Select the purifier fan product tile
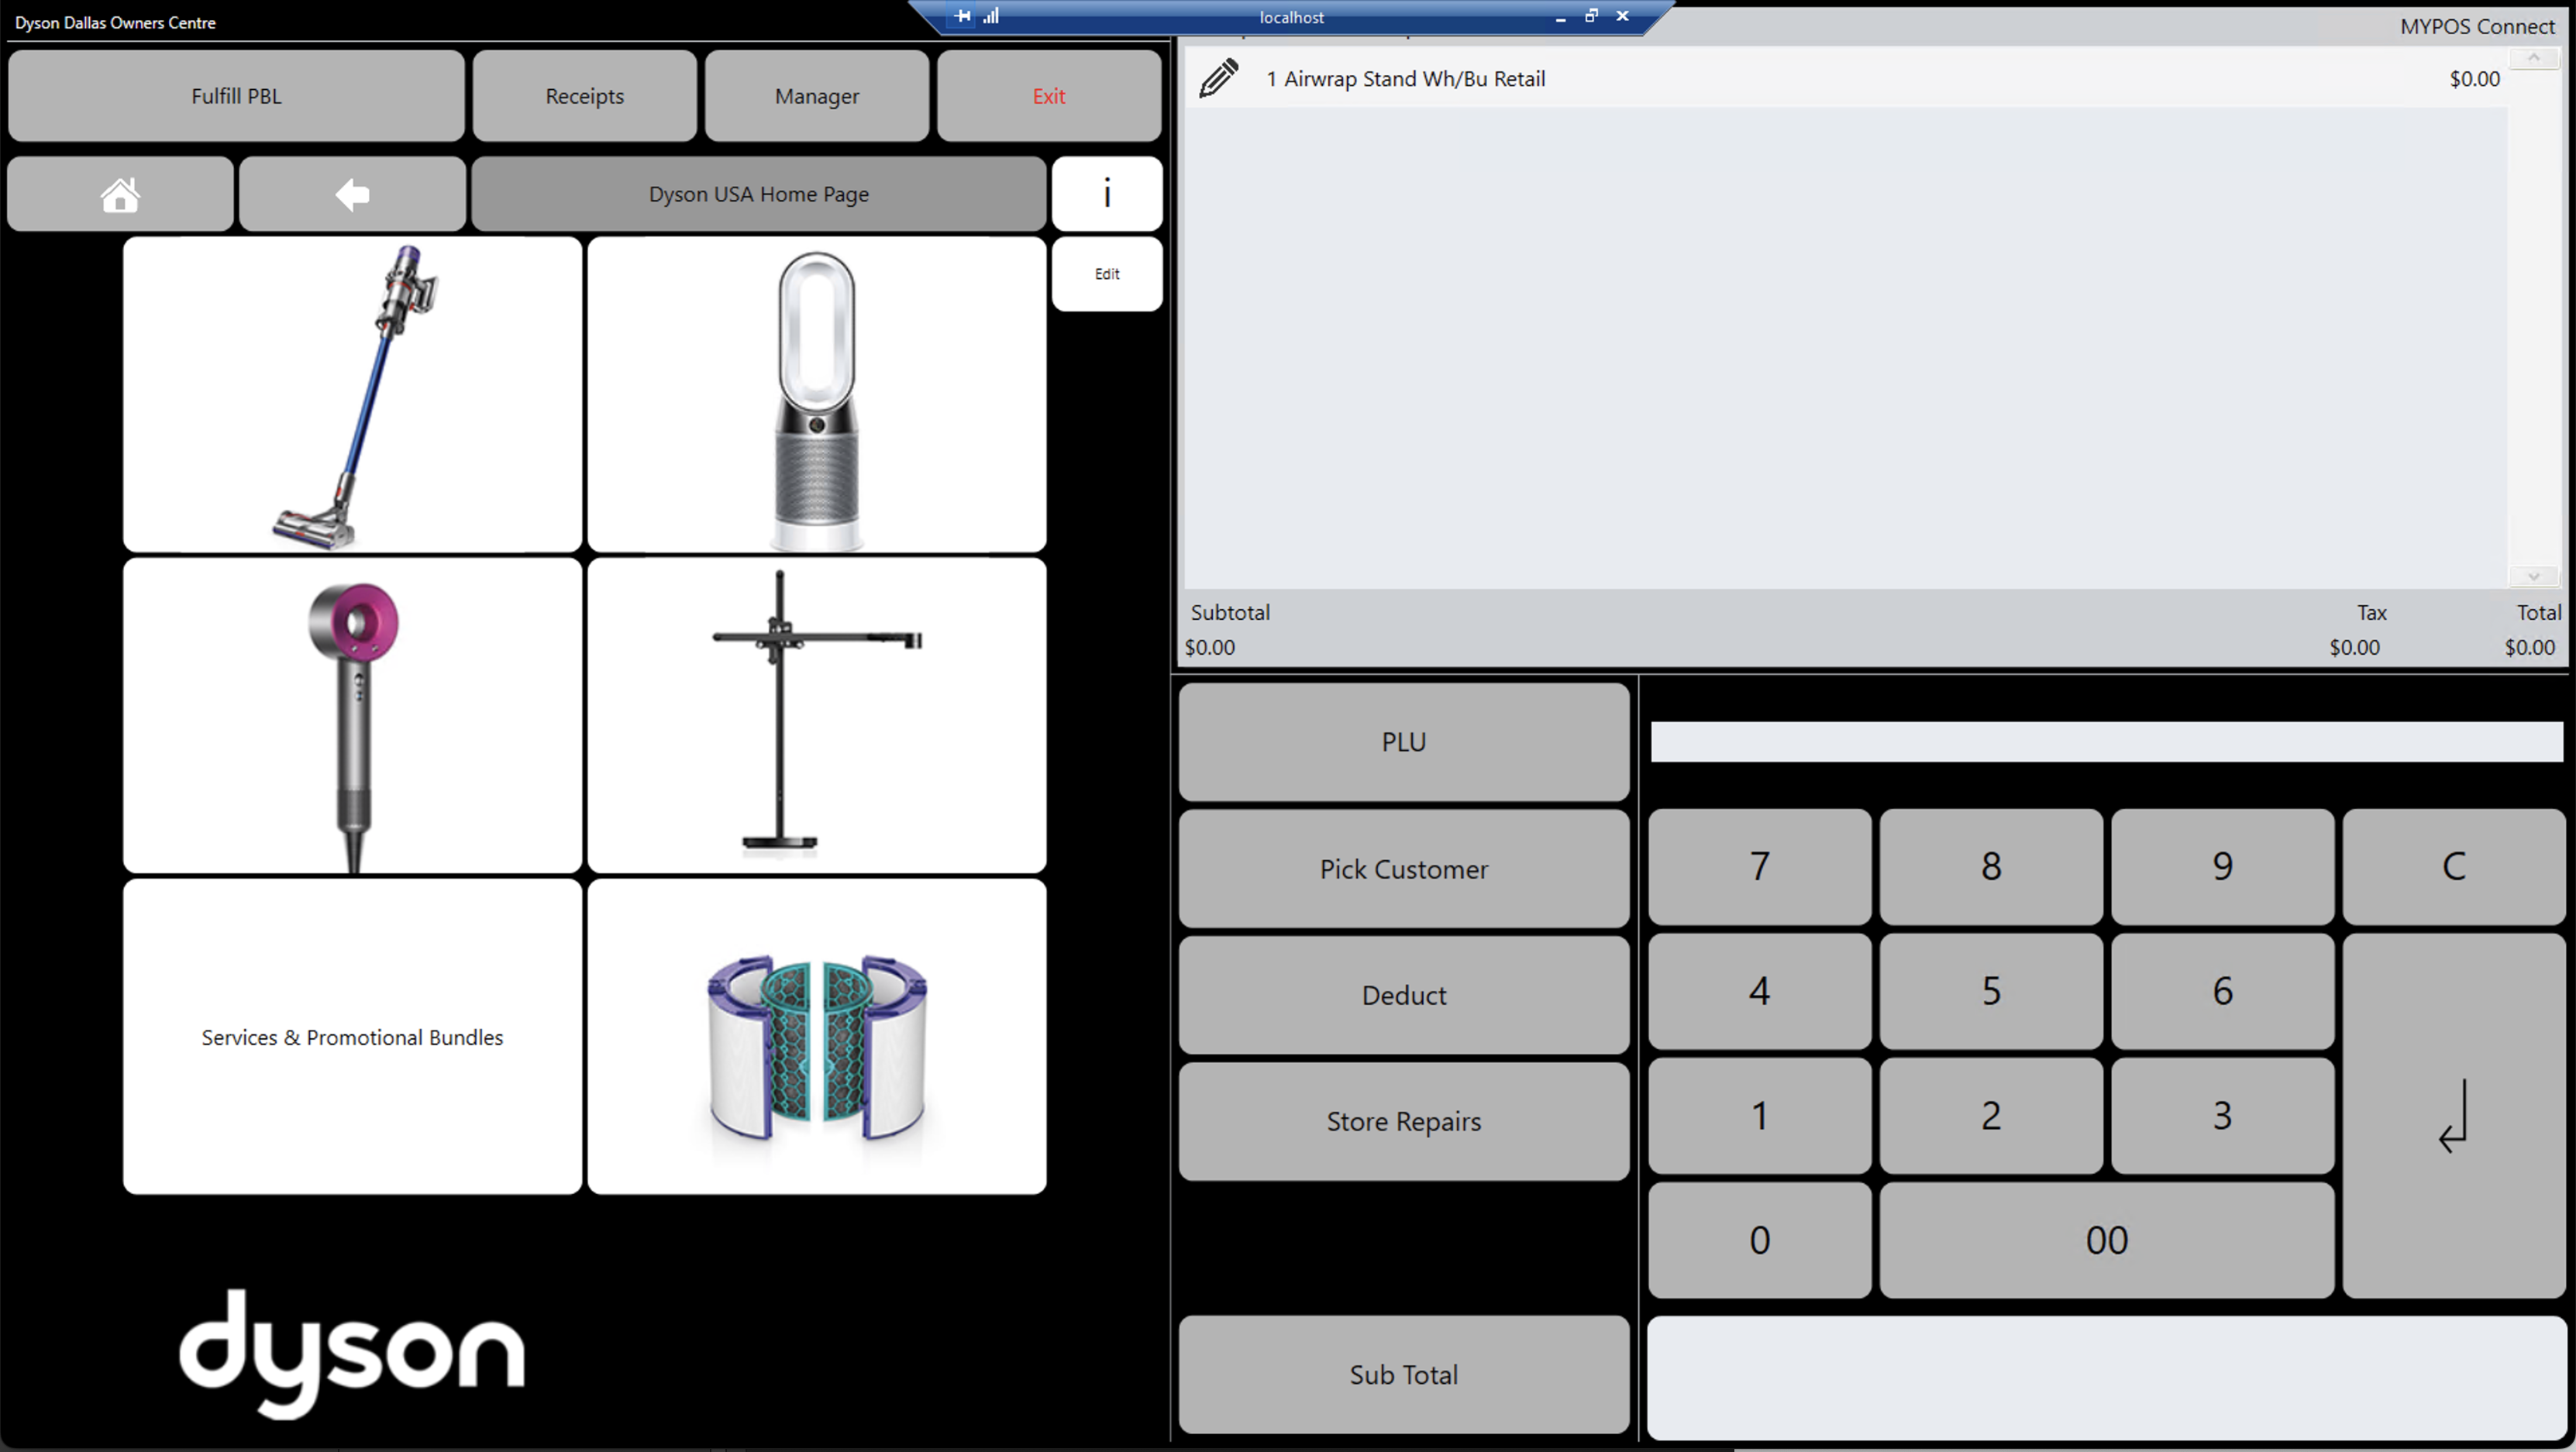 816,394
